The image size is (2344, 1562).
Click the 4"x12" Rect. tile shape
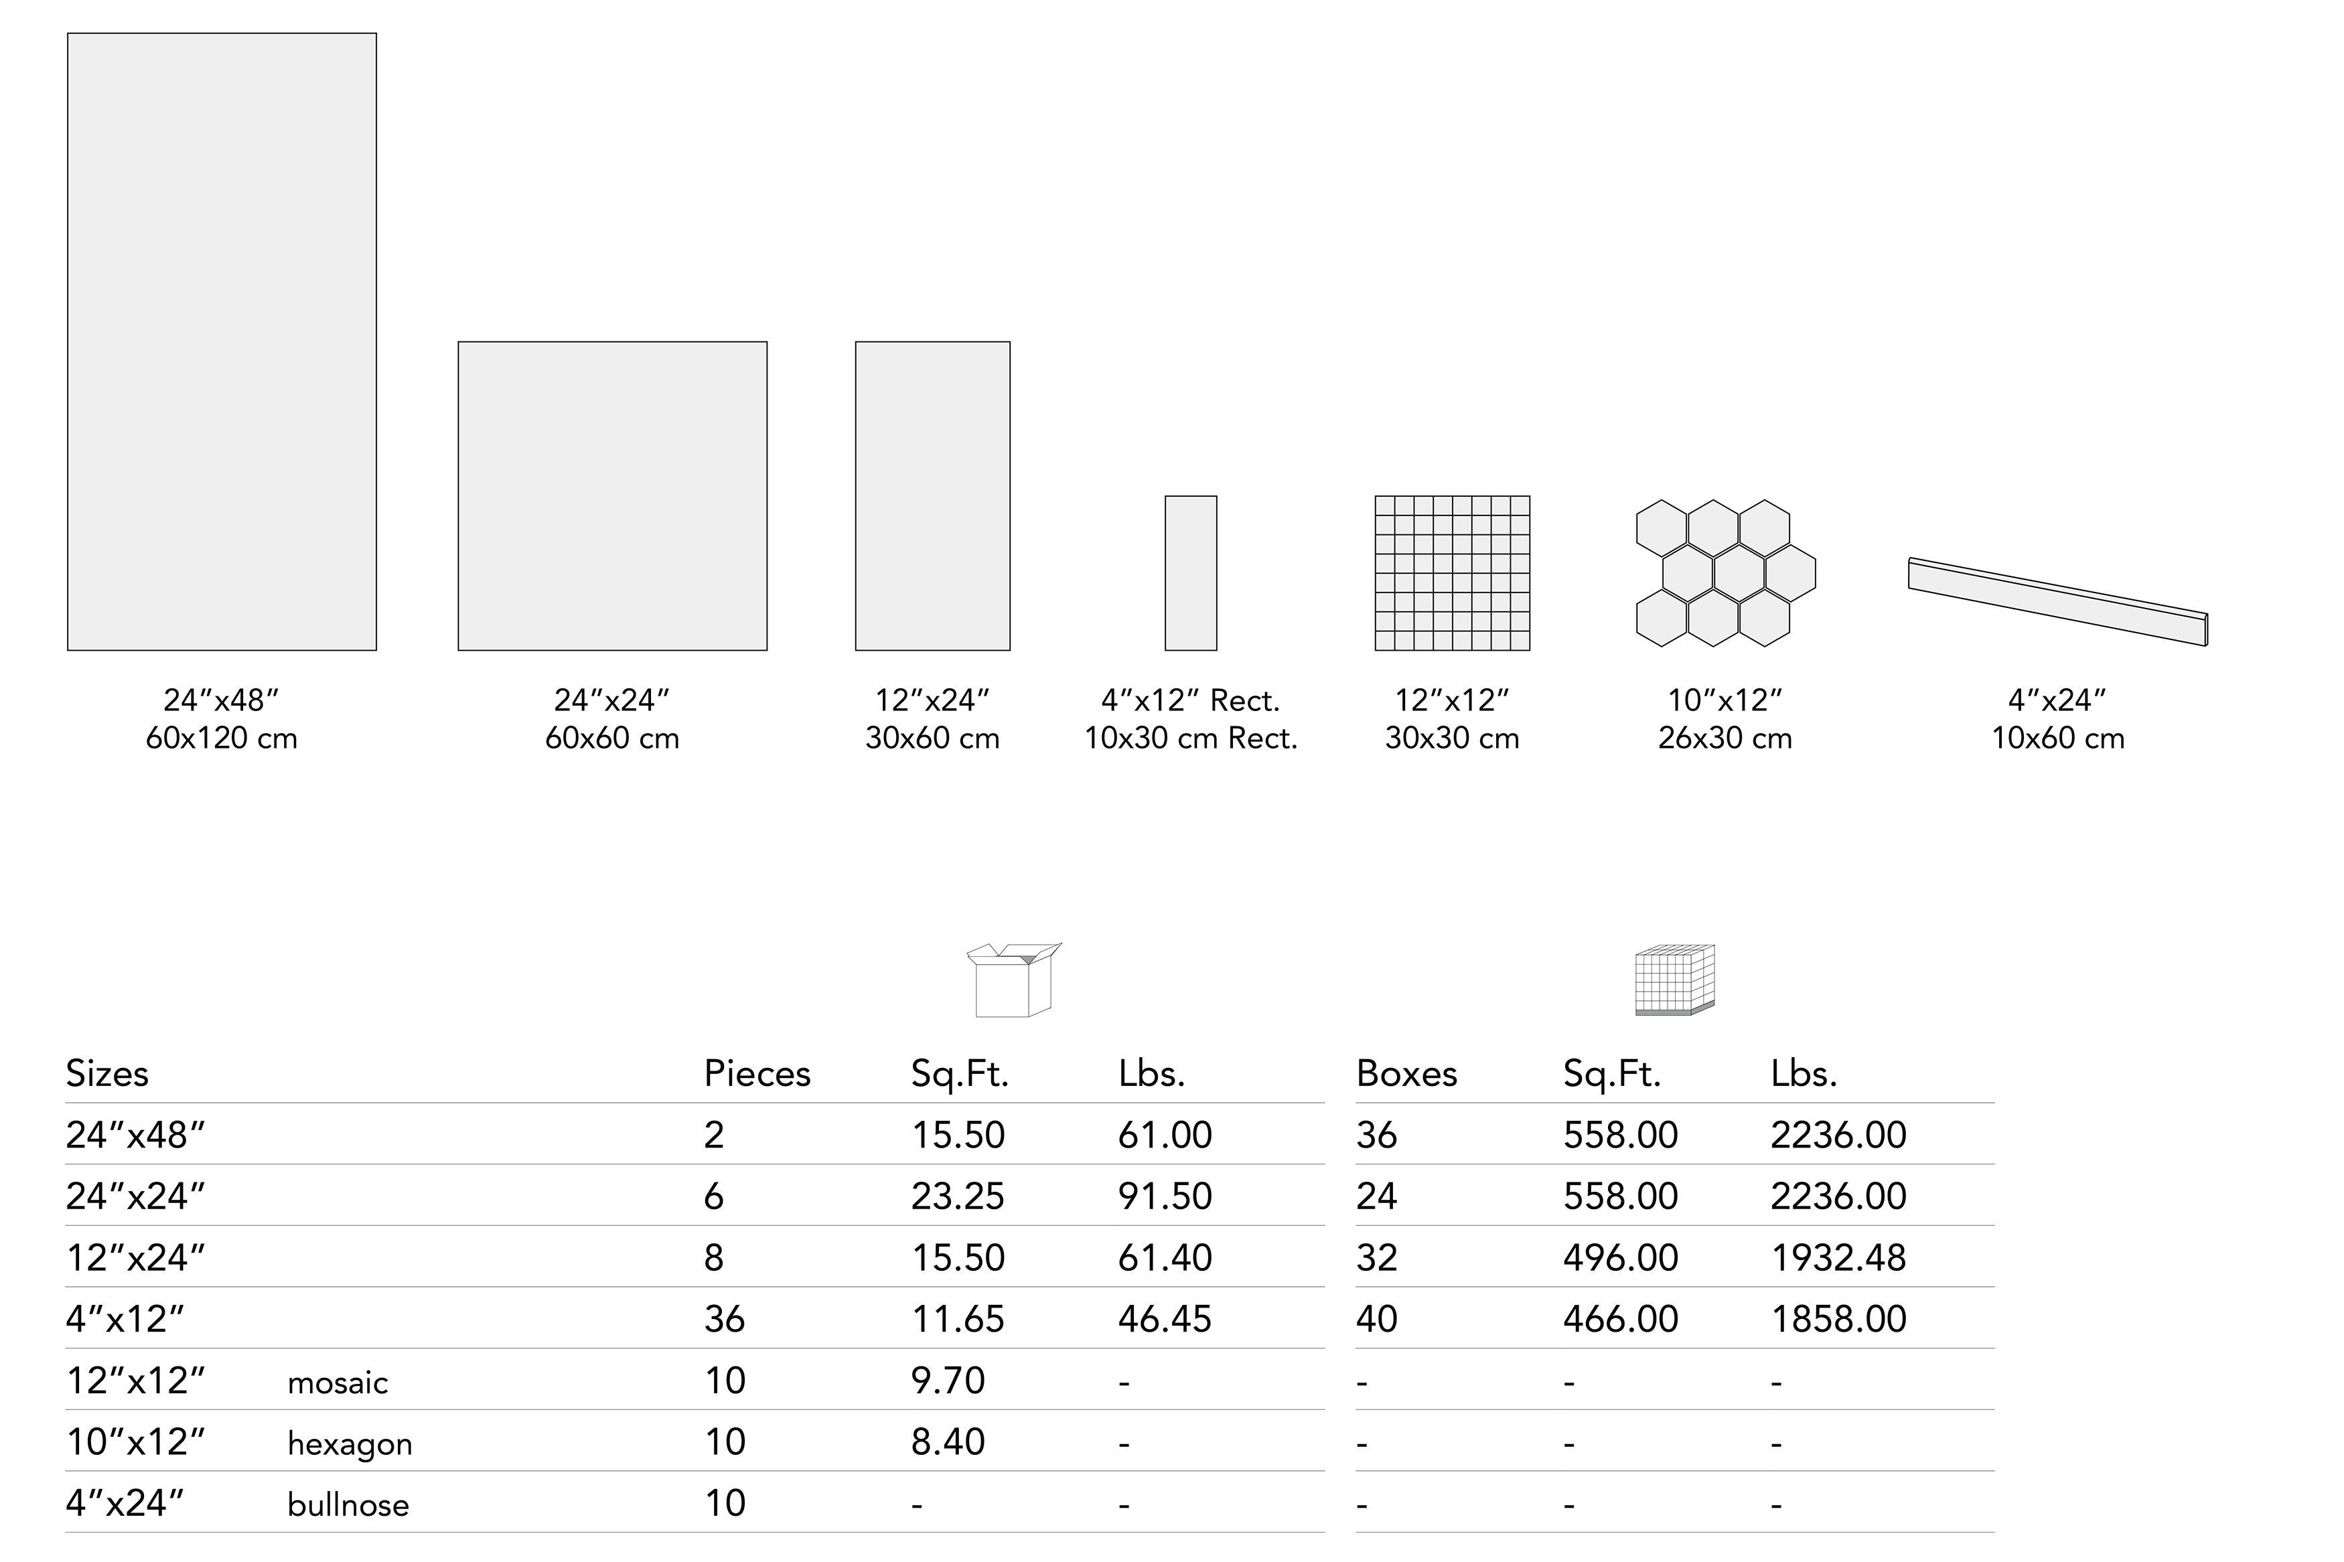point(1191,573)
